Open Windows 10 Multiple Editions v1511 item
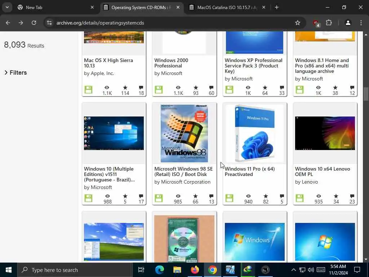 coord(110,174)
